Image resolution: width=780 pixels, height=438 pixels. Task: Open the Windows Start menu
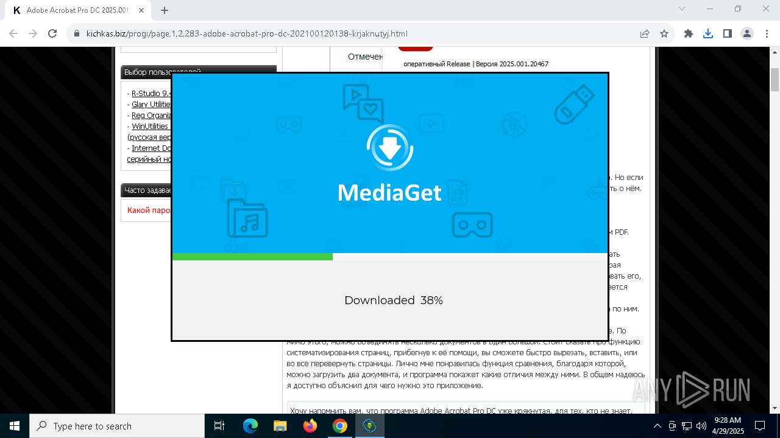pyautogui.click(x=15, y=426)
